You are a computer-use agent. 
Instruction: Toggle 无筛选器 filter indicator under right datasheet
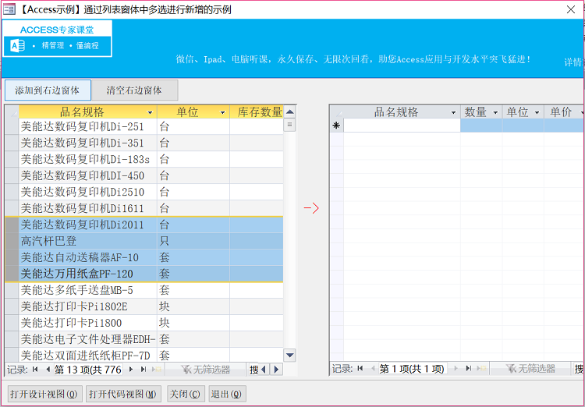click(x=530, y=369)
